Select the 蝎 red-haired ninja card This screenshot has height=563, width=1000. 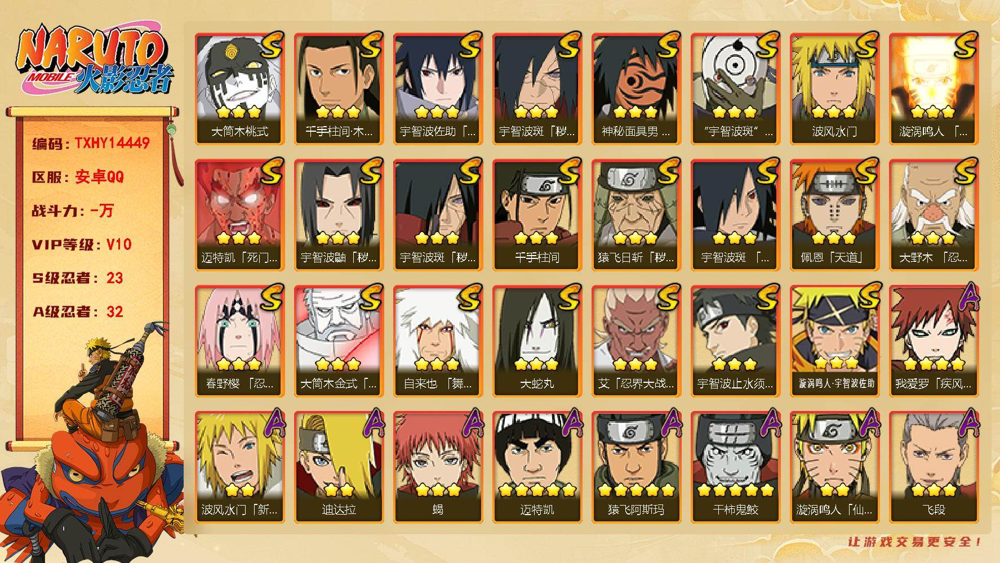click(438, 467)
